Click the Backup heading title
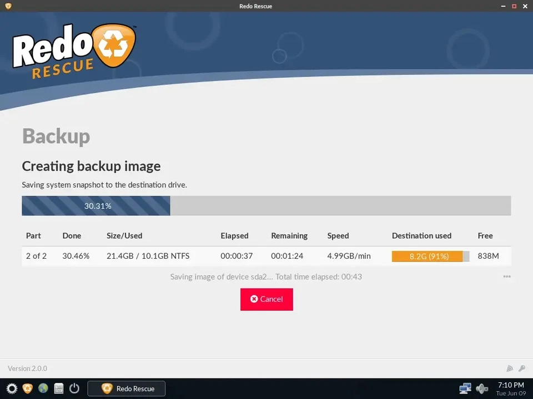Image resolution: width=533 pixels, height=399 pixels. [x=56, y=136]
